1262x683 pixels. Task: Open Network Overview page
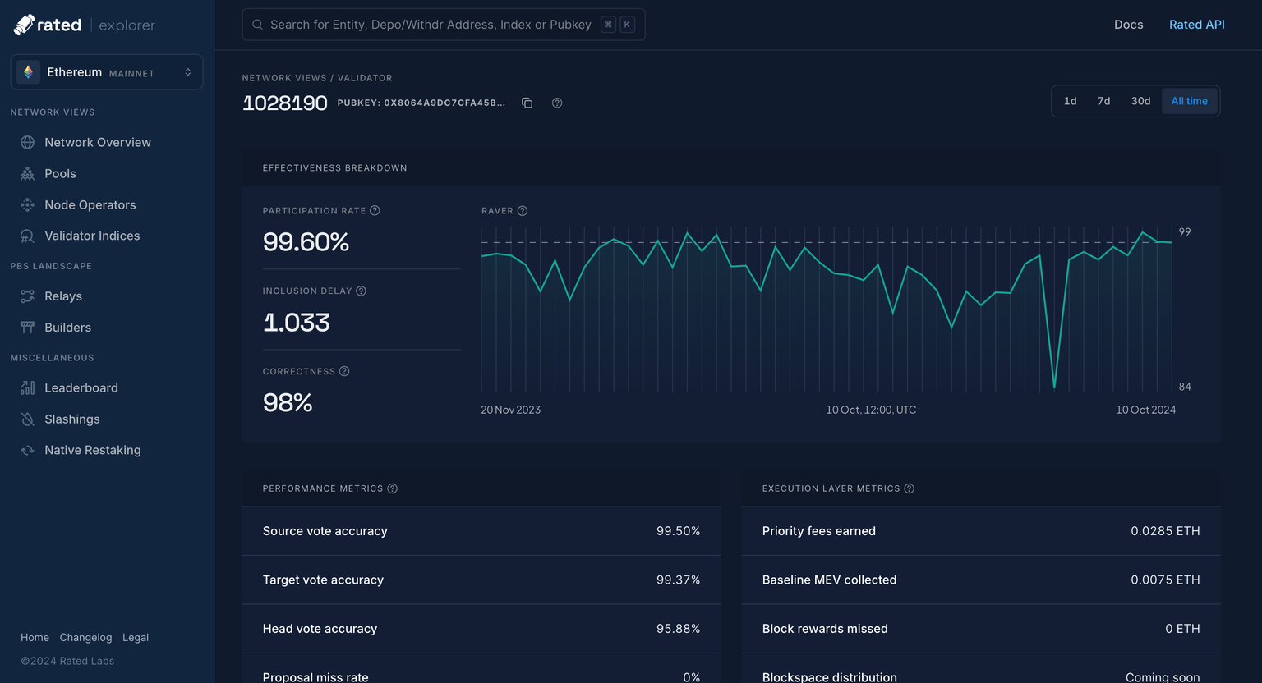click(x=98, y=142)
